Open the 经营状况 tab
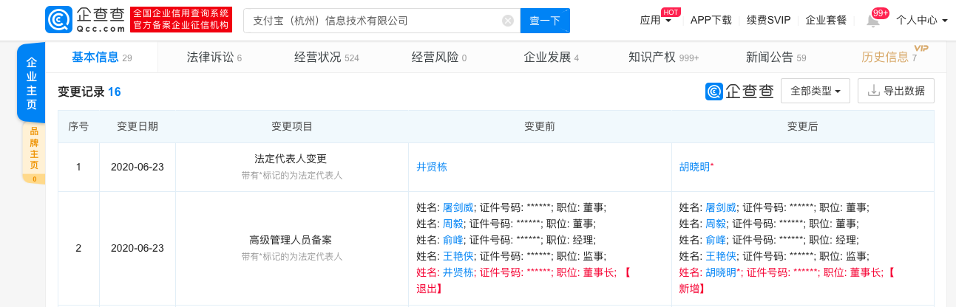This screenshot has height=307, width=956. [326, 58]
